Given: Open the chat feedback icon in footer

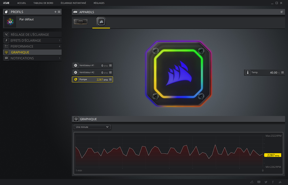Looking at the screenshot, I should (259, 182).
